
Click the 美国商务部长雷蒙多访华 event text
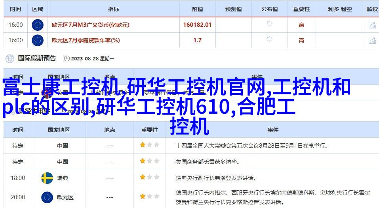pos(208,162)
